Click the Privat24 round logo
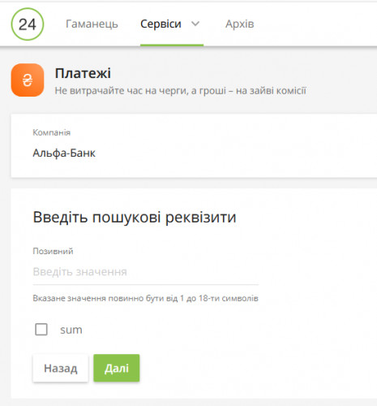The height and width of the screenshot is (406, 377). [28, 24]
